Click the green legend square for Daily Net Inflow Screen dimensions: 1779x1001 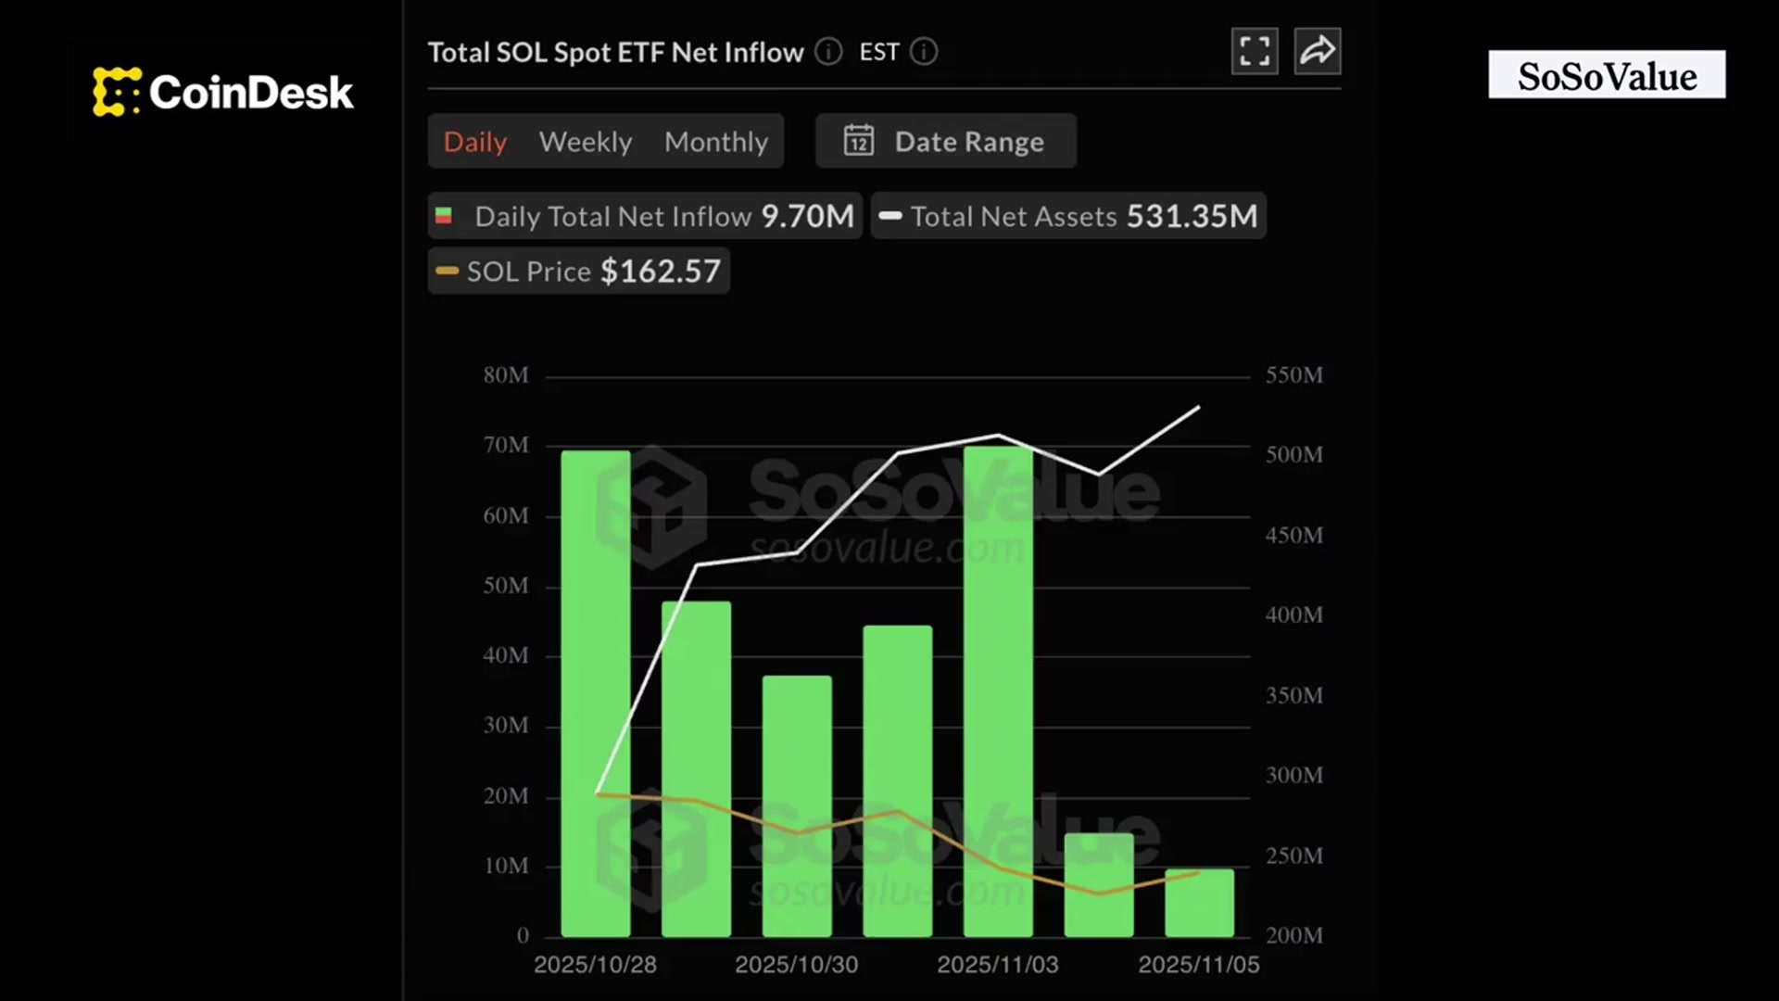(446, 216)
